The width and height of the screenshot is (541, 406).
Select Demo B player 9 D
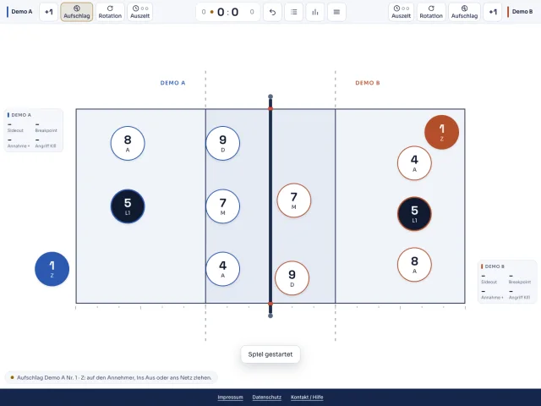pyautogui.click(x=292, y=278)
